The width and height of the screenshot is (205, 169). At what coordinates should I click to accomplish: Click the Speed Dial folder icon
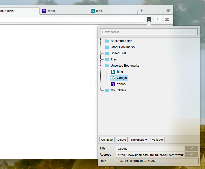(107, 53)
